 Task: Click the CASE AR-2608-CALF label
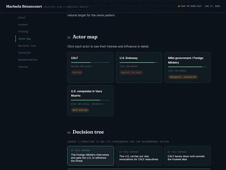click(191, 6)
